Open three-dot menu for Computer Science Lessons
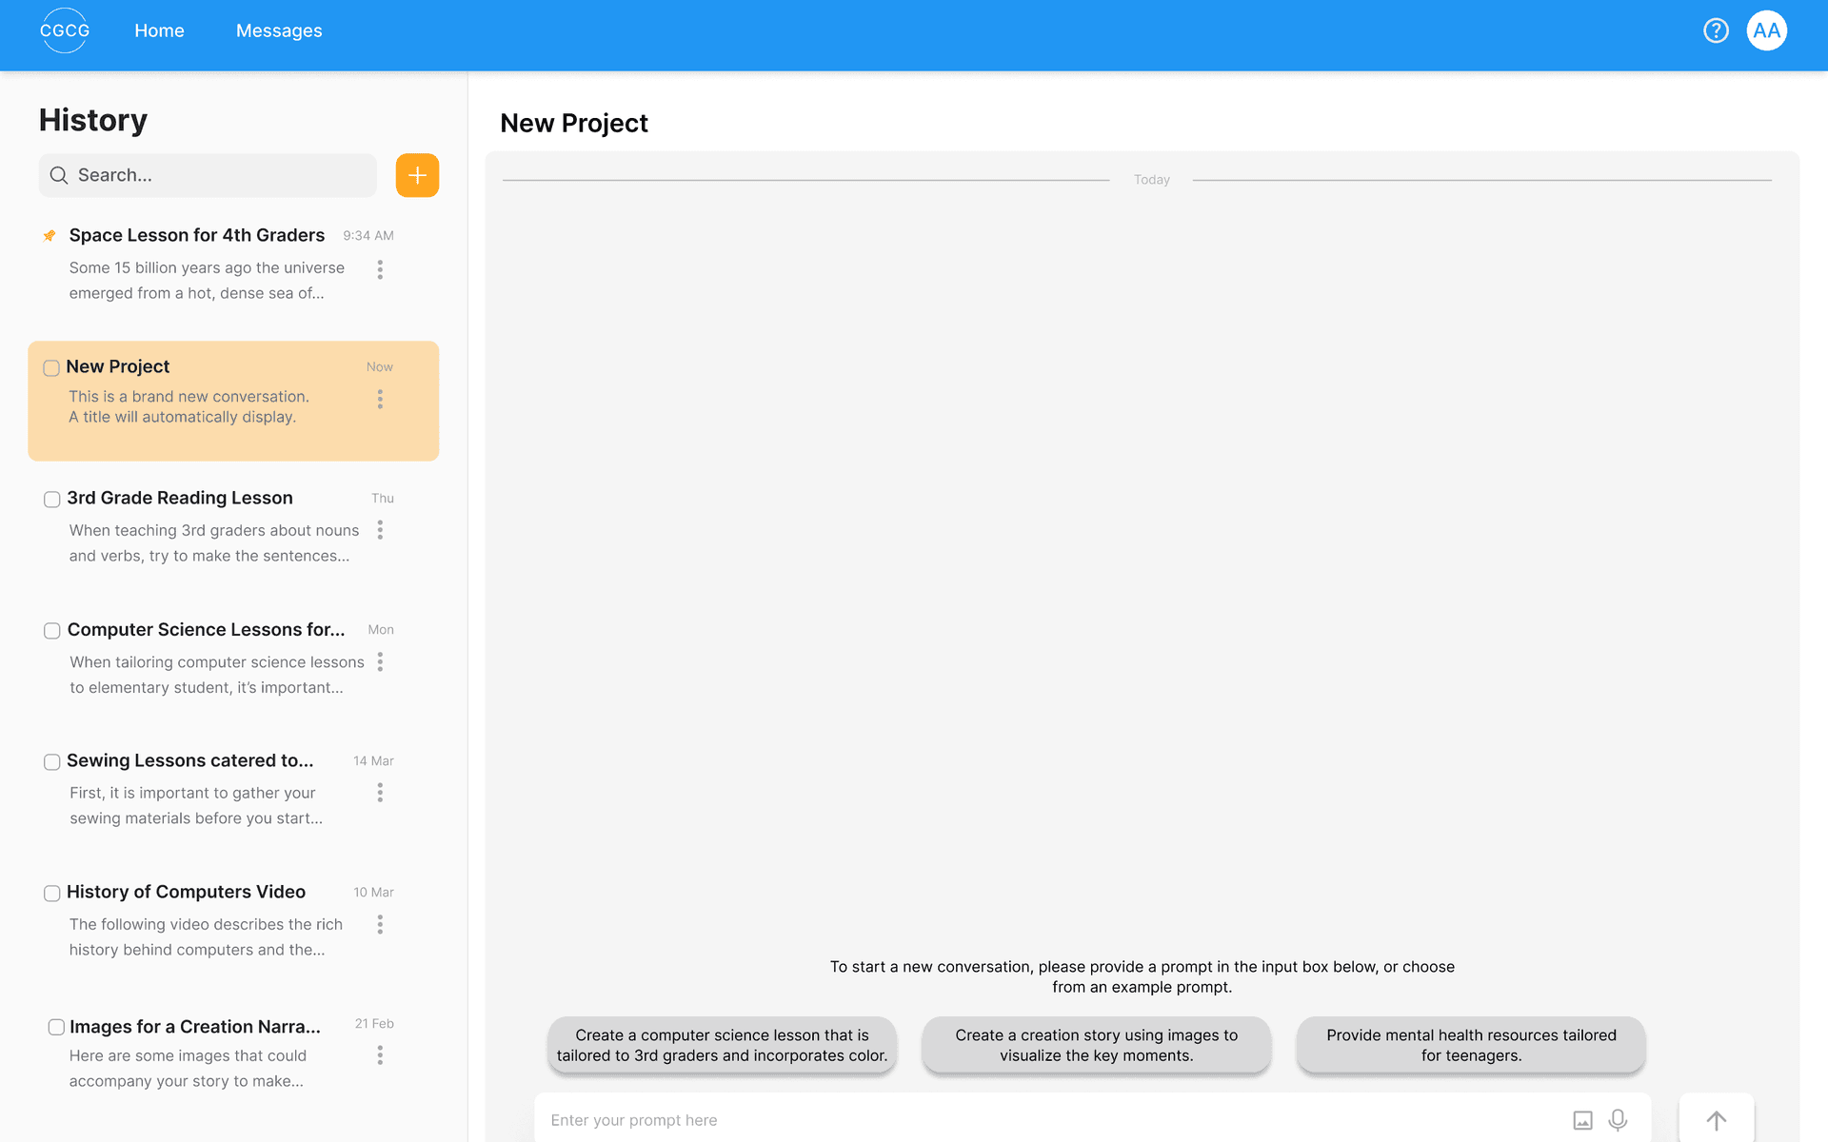Image resolution: width=1828 pixels, height=1142 pixels. pos(380,661)
